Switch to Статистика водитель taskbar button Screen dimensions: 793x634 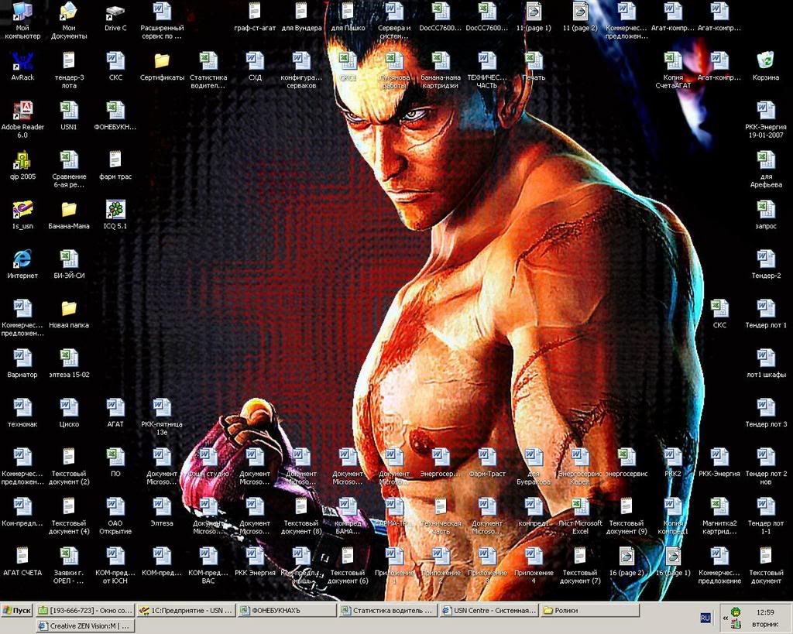(x=387, y=610)
